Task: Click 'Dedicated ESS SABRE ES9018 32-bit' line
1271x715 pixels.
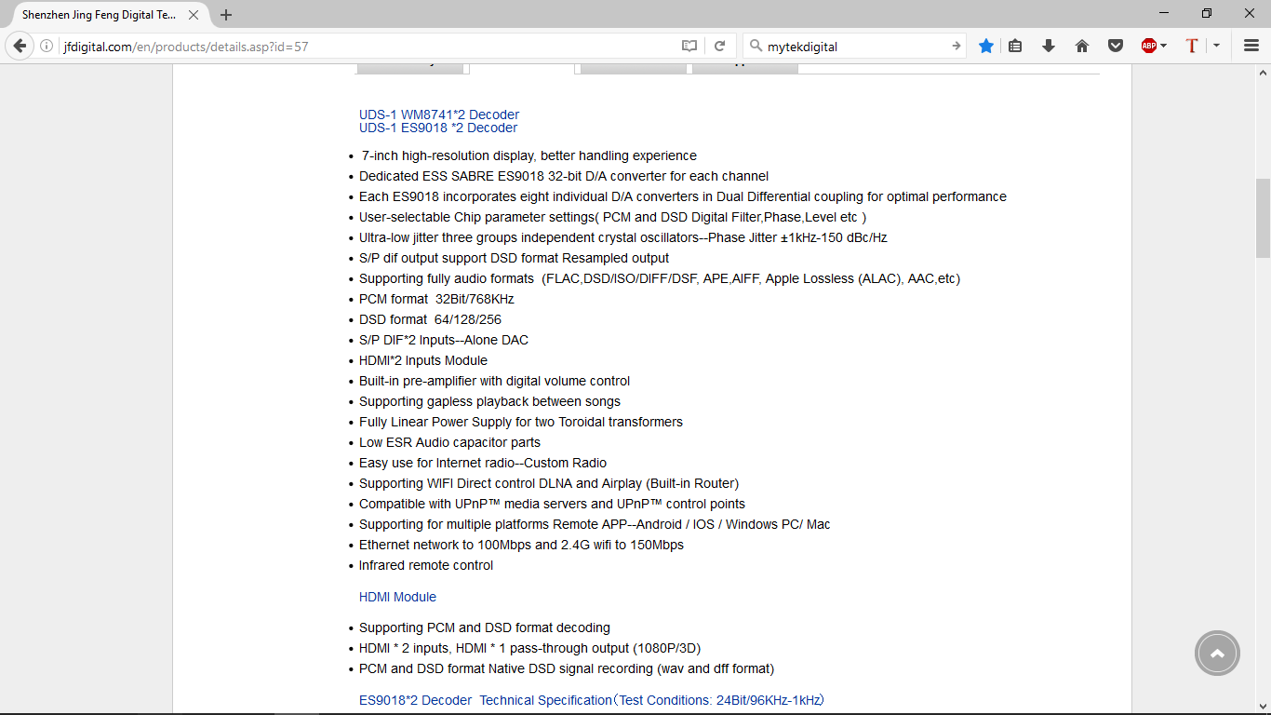Action: click(564, 176)
